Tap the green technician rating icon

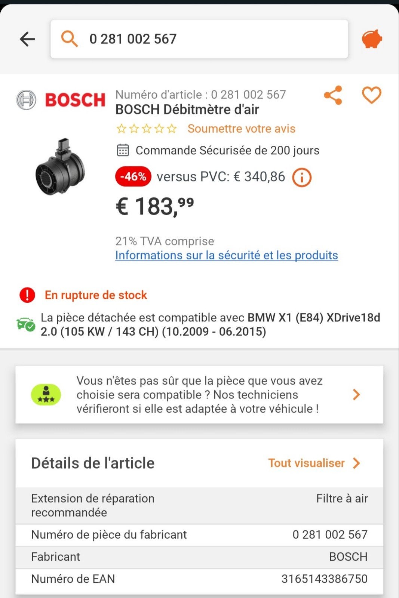(x=46, y=394)
